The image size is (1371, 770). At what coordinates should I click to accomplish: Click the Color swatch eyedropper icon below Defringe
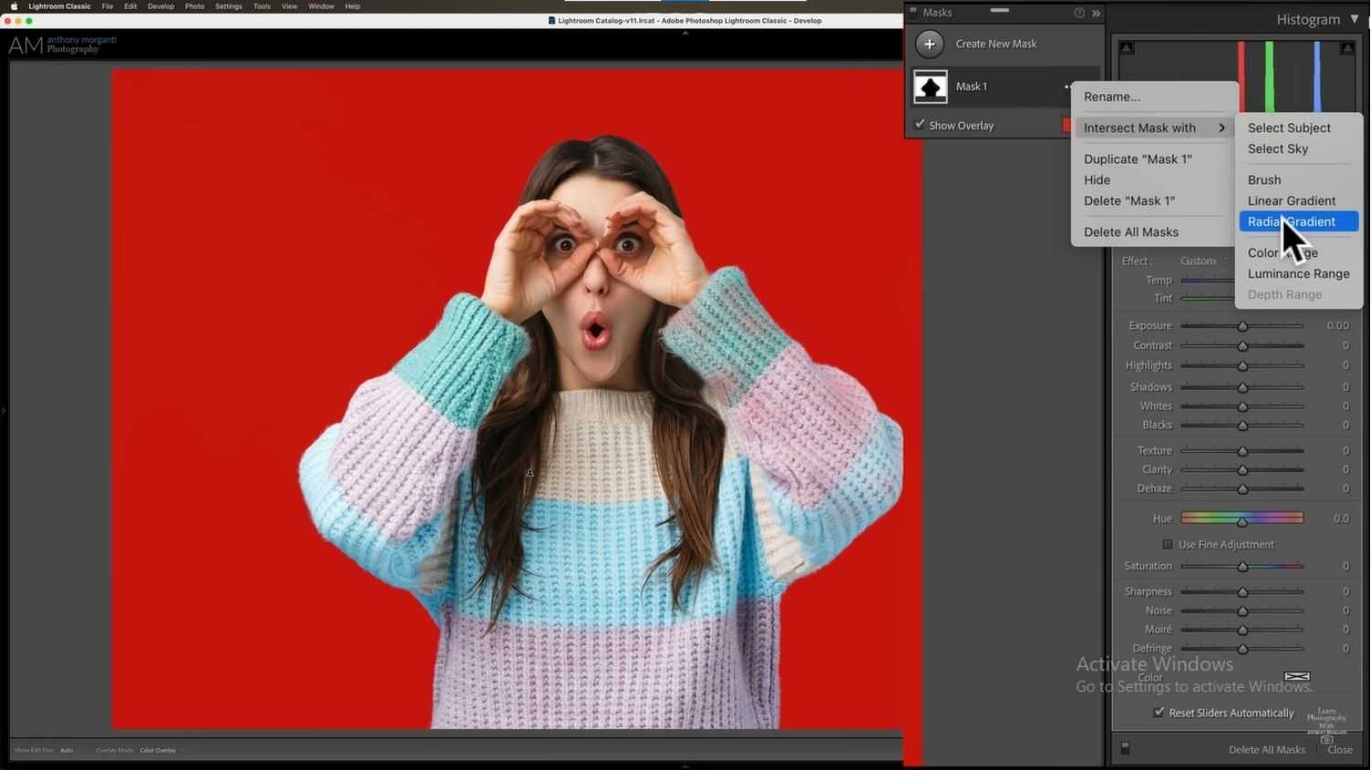click(1296, 676)
